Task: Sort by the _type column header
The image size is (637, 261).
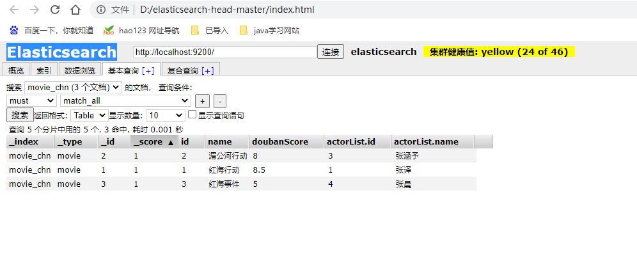Action: (x=76, y=142)
